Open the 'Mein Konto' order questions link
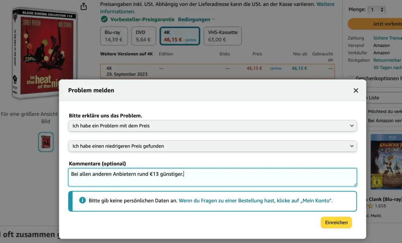402x243 pixels. 255,201
